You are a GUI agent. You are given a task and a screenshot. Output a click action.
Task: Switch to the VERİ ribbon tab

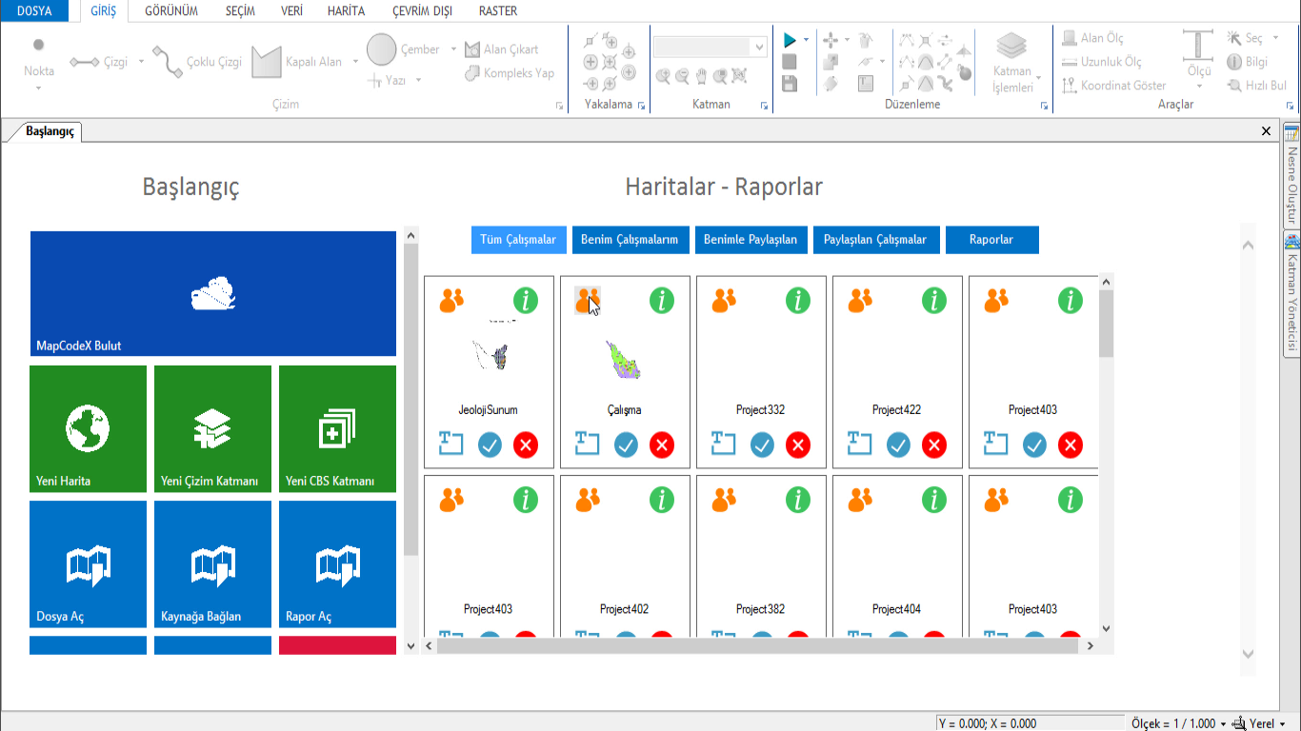point(292,11)
